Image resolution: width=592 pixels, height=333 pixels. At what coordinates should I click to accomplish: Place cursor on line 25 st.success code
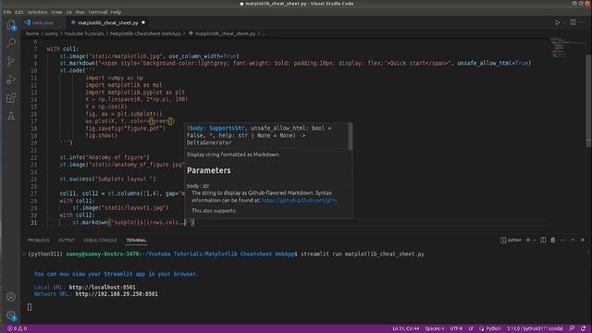(107, 179)
